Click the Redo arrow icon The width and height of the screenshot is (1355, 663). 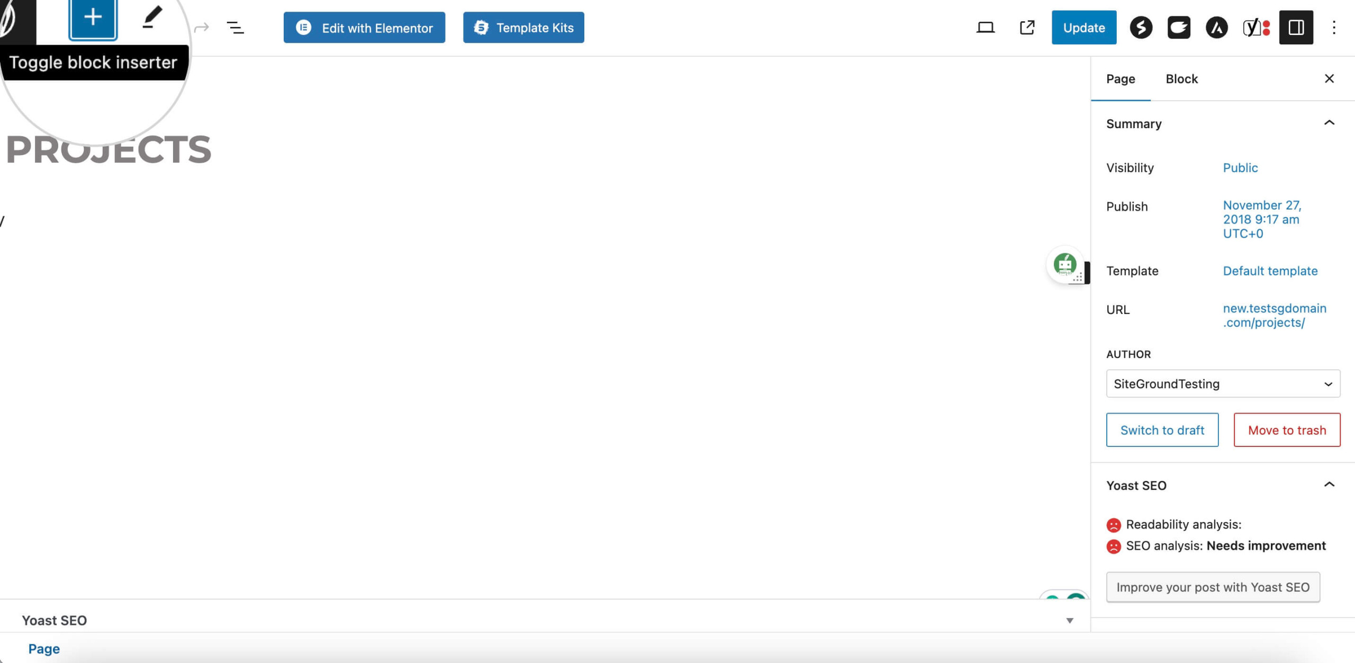click(201, 28)
